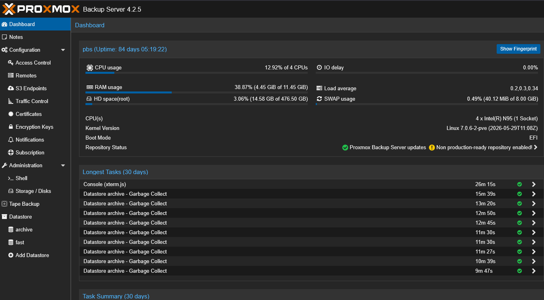This screenshot has height=300, width=544.
Task: Click the Subscription lifebuoy icon
Action: 11,152
